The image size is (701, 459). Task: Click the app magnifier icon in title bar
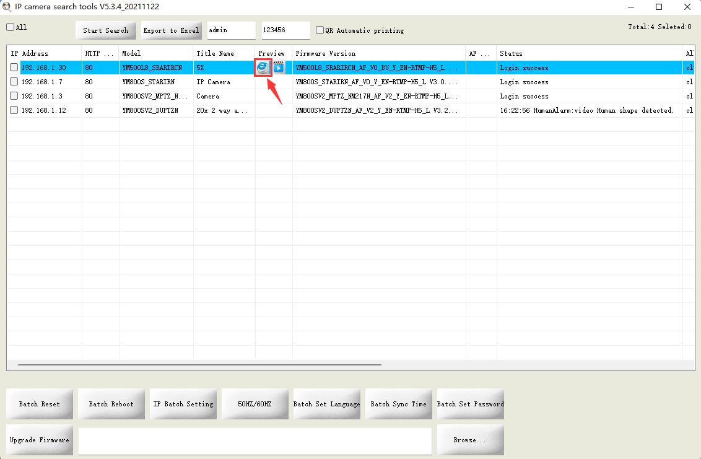coord(7,7)
